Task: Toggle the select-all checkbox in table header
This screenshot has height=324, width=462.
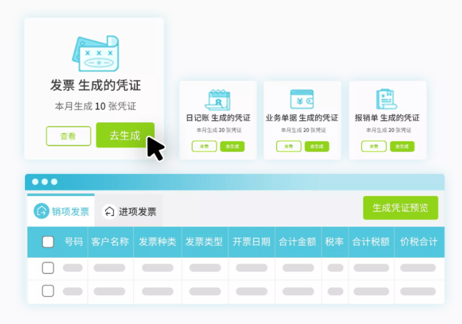Action: (x=48, y=242)
